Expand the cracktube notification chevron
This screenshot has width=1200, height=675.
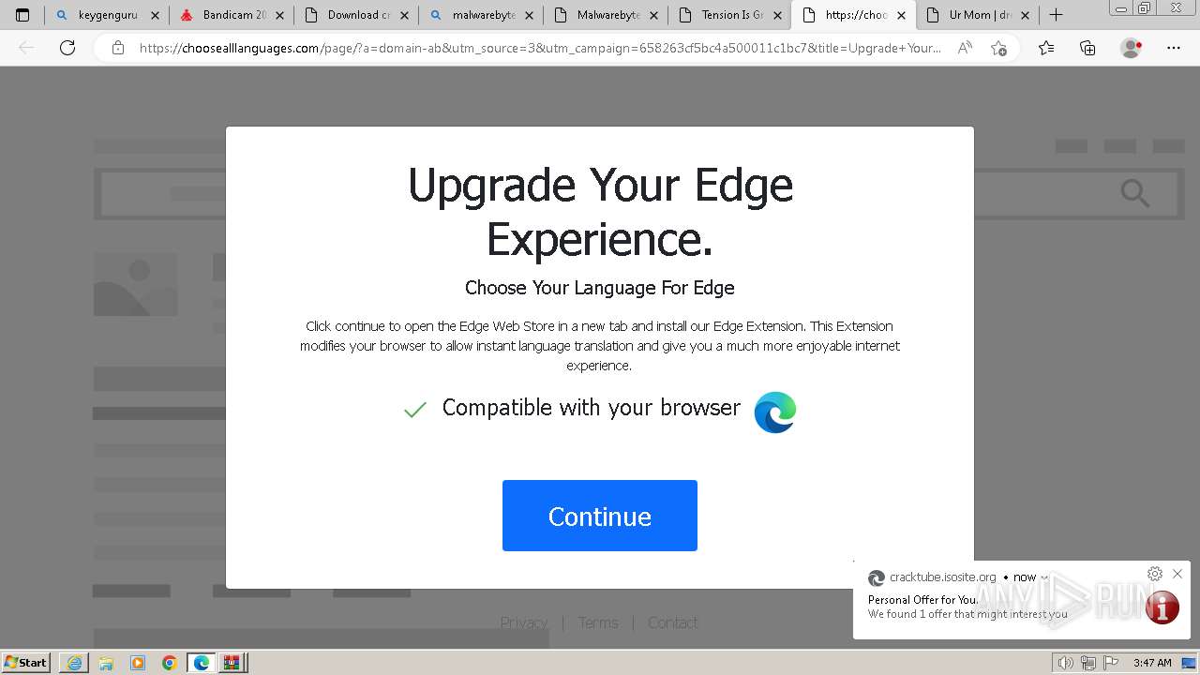[1044, 577]
